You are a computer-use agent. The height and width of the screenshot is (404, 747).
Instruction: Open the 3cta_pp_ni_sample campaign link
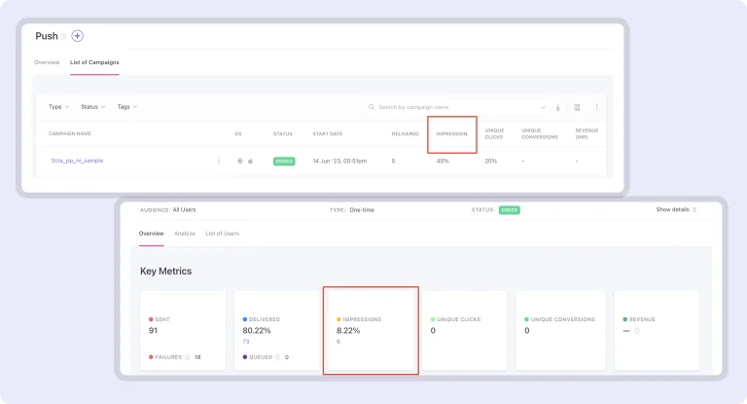(x=77, y=161)
